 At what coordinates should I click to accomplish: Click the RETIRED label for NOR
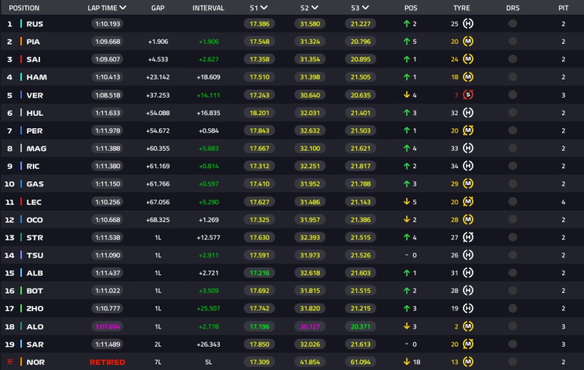(107, 362)
